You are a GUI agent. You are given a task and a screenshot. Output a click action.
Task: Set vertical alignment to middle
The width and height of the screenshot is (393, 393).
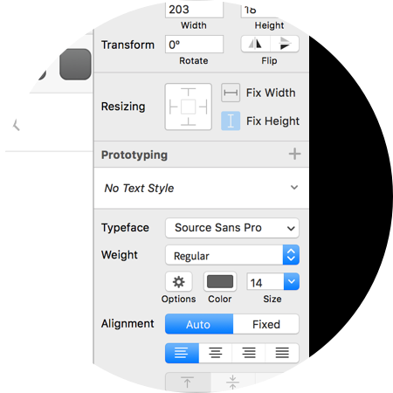(232, 382)
